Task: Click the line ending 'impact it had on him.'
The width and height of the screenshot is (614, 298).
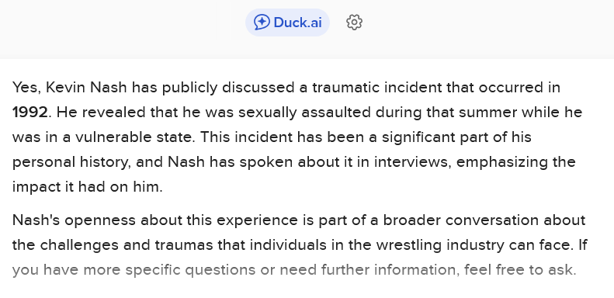Action: click(x=87, y=187)
